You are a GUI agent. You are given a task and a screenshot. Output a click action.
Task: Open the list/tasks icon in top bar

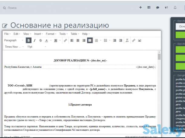point(149,8)
